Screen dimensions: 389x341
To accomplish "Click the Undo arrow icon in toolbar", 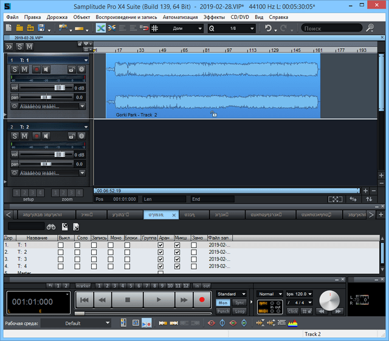I will (268, 28).
